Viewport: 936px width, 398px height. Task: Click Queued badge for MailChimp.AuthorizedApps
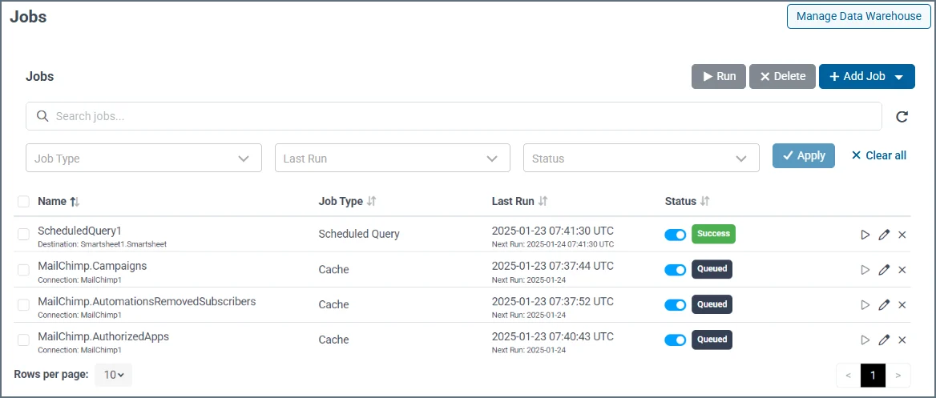712,340
